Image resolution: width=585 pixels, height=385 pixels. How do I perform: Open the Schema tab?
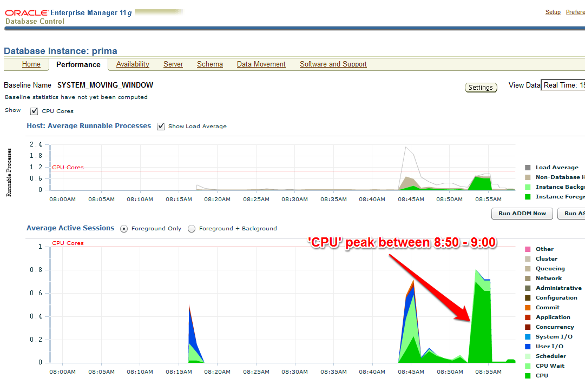coord(210,64)
